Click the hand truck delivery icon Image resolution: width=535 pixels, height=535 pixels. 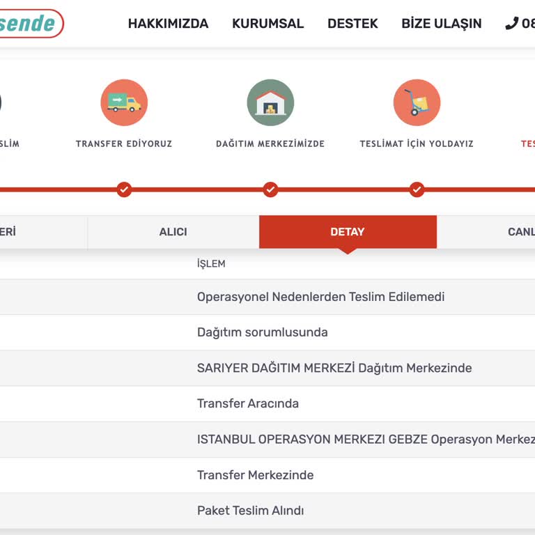[x=417, y=102]
